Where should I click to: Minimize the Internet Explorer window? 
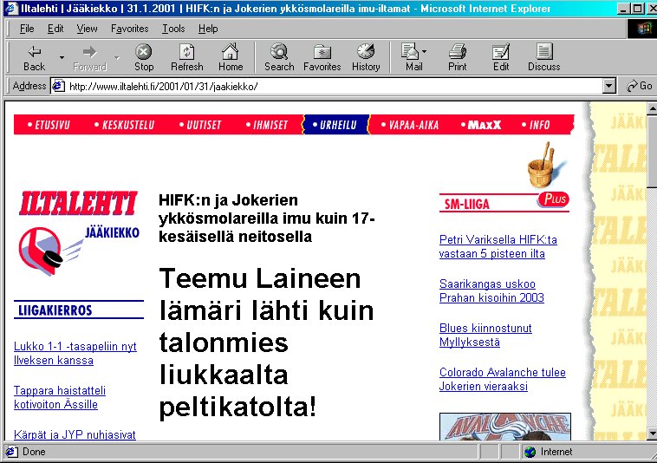click(x=624, y=9)
